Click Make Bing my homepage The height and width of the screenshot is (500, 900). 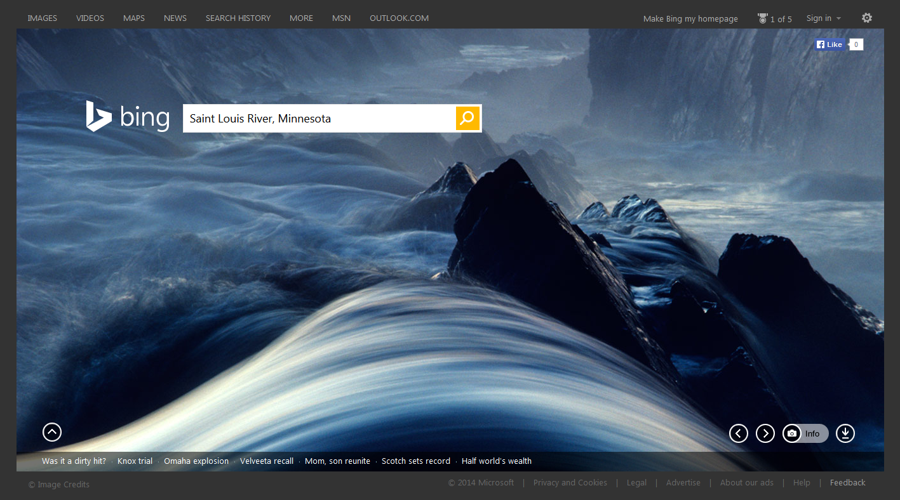(x=690, y=19)
